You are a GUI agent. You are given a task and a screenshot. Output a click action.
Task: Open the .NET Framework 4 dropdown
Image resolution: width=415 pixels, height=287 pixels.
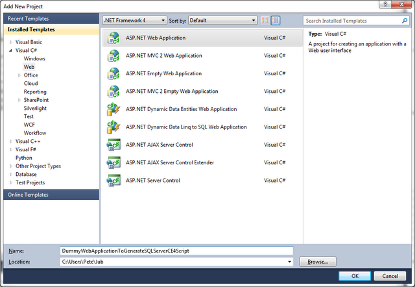coord(134,20)
